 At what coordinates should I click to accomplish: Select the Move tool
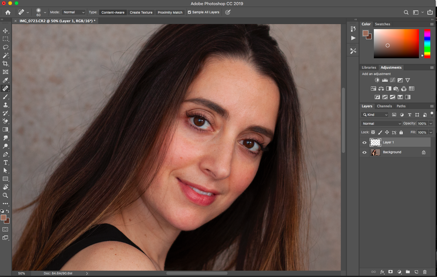click(x=5, y=31)
